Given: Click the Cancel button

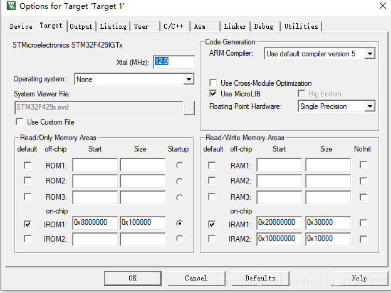Looking at the screenshot, I should pyautogui.click(x=196, y=278).
